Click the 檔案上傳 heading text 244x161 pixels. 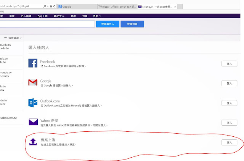(x=48, y=140)
